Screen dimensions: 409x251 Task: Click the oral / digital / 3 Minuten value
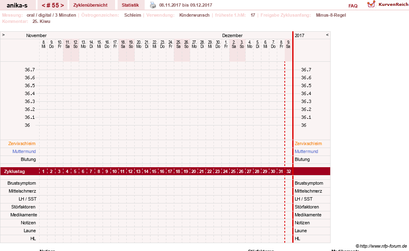click(51, 15)
